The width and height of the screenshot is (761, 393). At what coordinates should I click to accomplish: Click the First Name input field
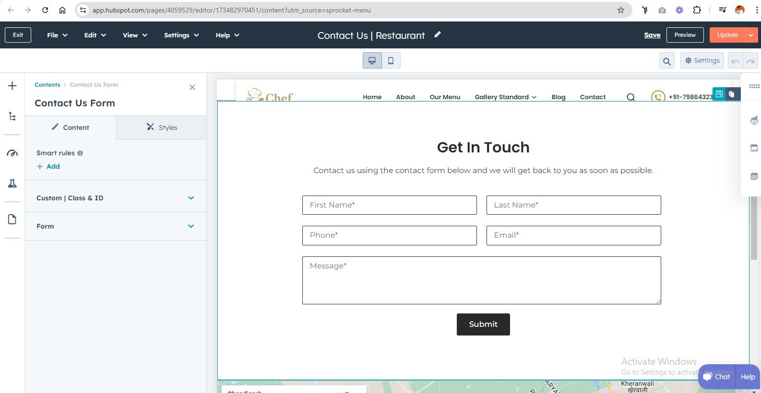click(389, 205)
